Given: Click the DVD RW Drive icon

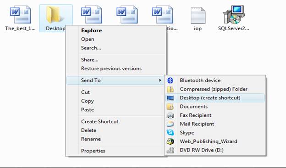Looking at the screenshot, I should click(170, 150).
